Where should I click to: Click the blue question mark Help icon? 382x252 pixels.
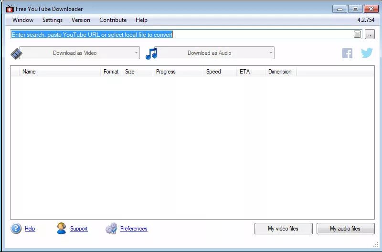(x=16, y=229)
